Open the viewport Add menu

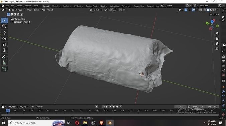tap(43, 10)
